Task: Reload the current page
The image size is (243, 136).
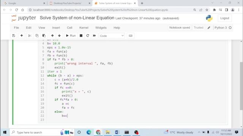Action: pos(16,10)
